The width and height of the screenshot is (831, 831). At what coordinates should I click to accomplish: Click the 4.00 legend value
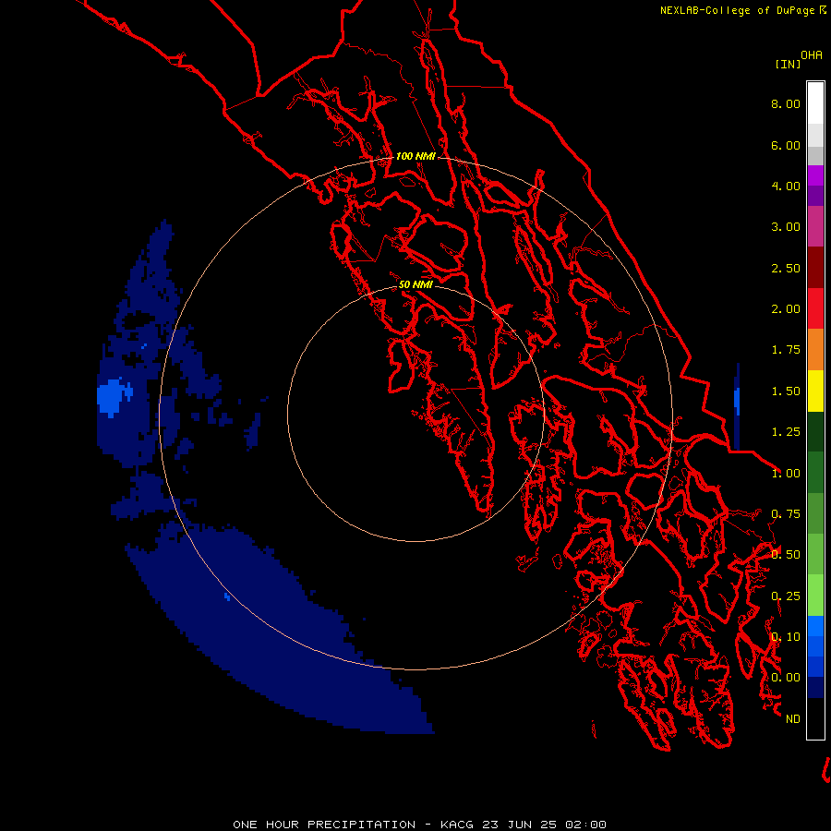point(786,186)
